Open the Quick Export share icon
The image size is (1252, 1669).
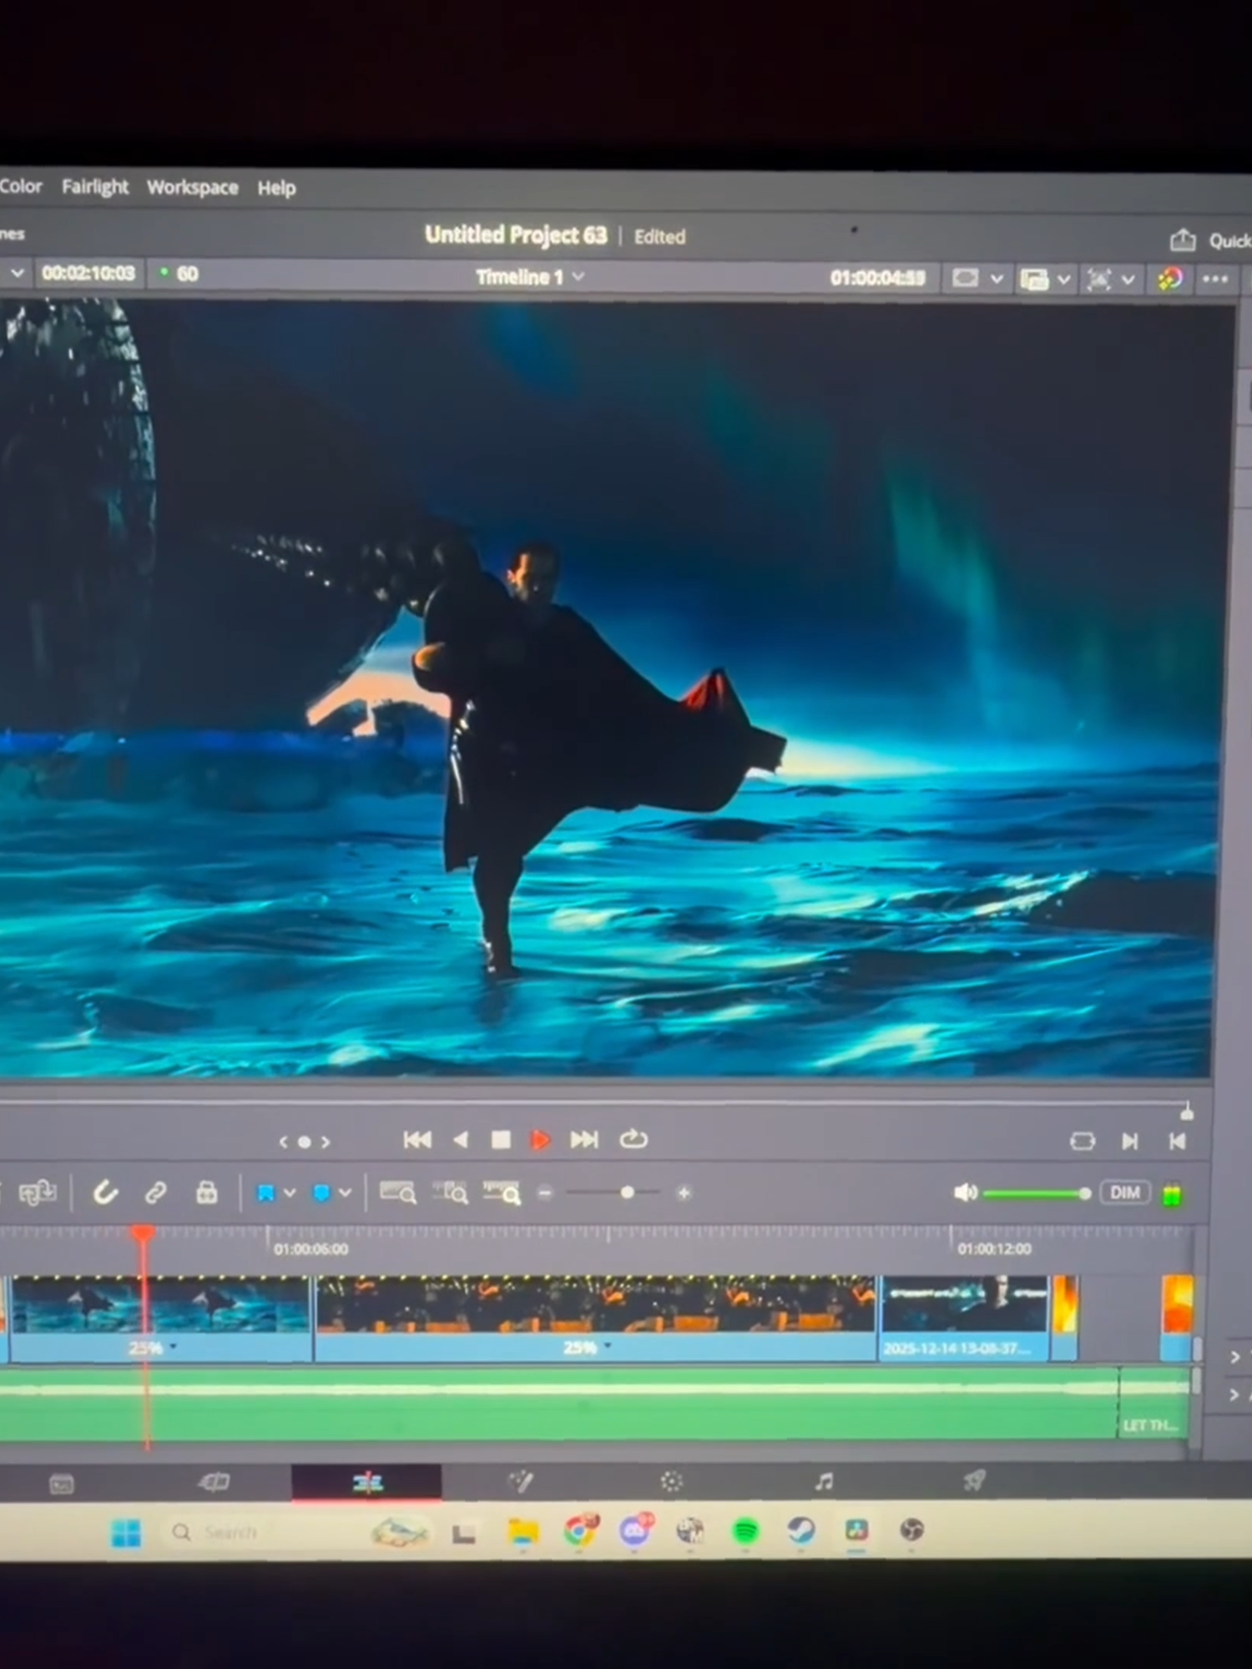pos(1182,240)
